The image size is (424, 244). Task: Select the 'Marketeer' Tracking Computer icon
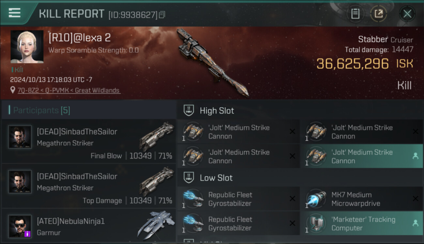pos(316,223)
